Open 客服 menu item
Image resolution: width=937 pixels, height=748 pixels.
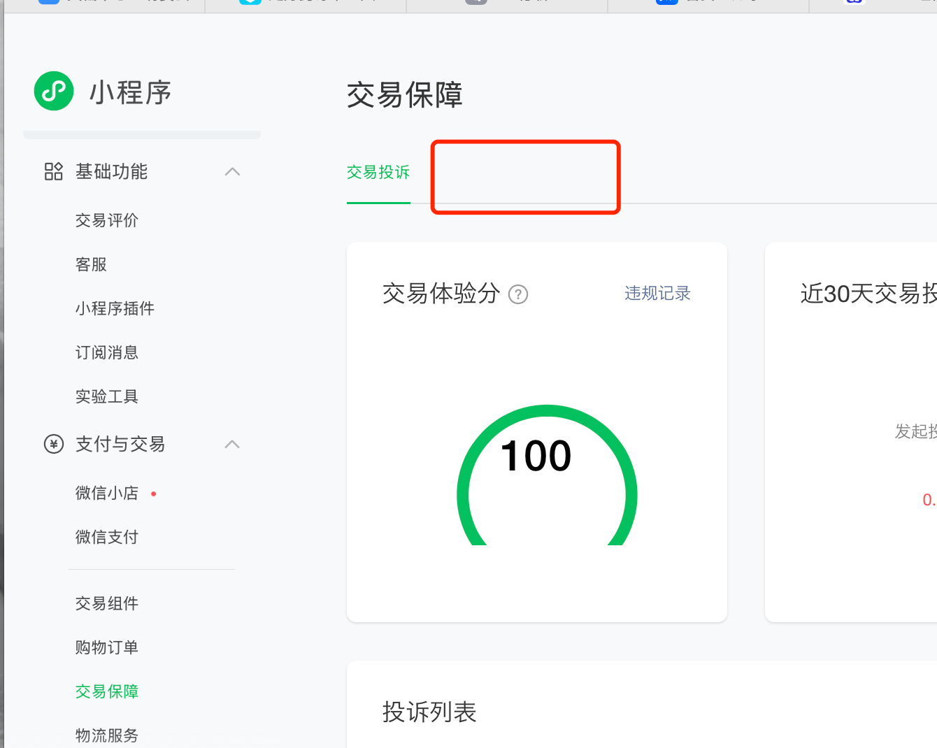tap(91, 264)
